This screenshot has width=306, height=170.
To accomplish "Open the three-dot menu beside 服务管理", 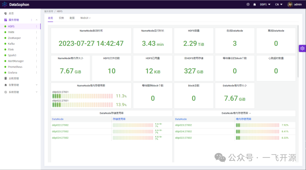I will [x=31, y=20].
